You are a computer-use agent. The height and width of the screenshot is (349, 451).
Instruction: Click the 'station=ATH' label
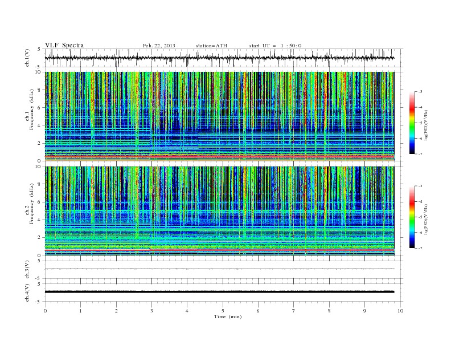pos(211,46)
